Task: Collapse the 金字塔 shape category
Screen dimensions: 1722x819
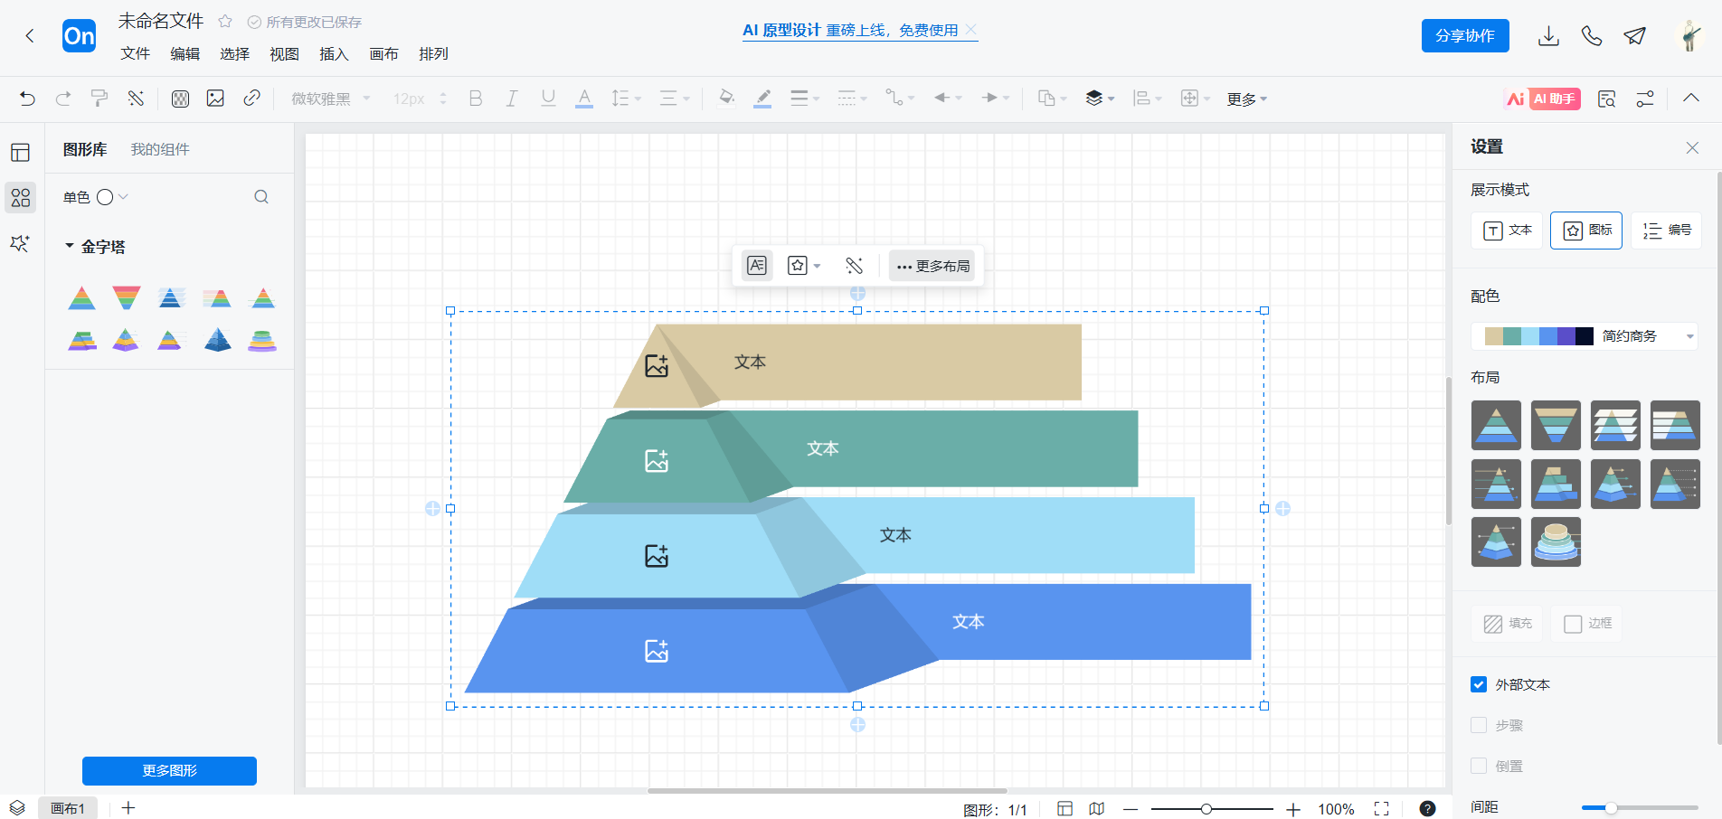Action: click(70, 246)
